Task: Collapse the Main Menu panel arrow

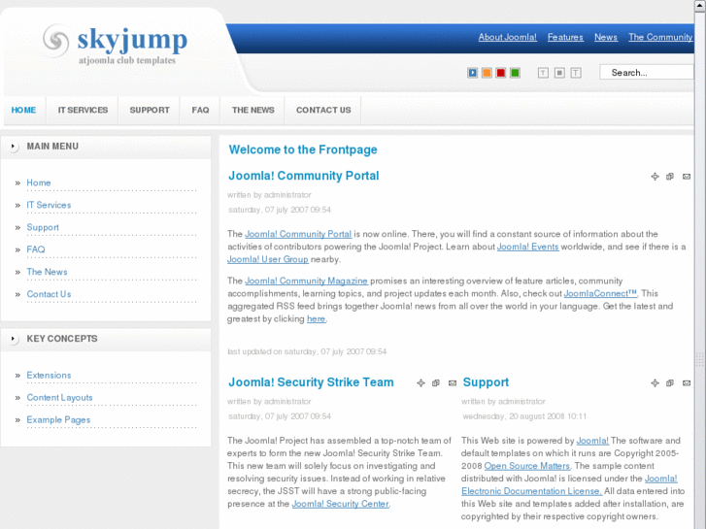Action: pos(13,147)
